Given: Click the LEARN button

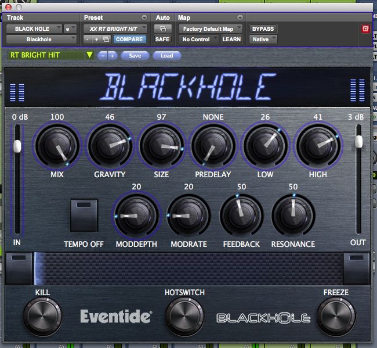Looking at the screenshot, I should tap(231, 40).
